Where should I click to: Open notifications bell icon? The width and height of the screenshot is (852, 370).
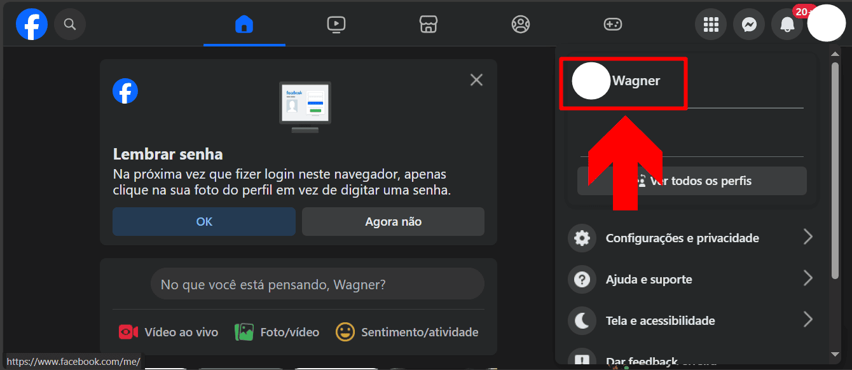click(787, 25)
